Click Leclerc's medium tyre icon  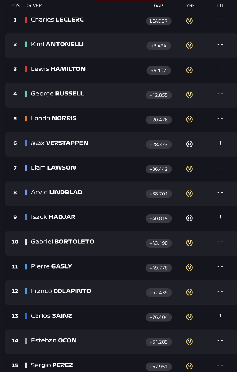click(189, 21)
